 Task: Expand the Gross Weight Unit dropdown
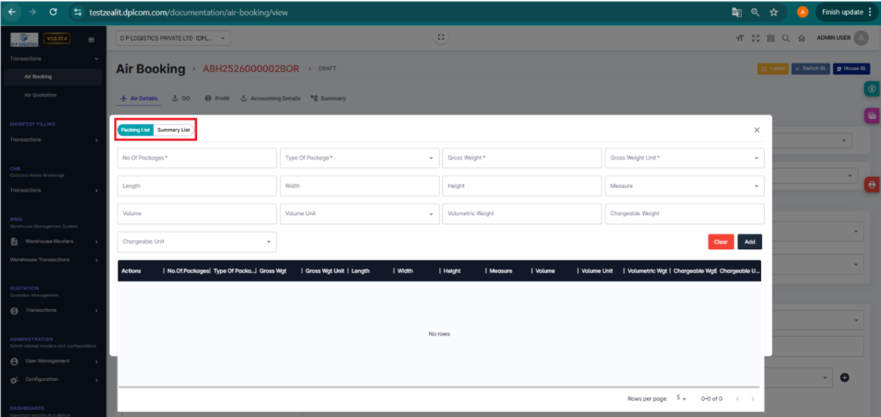684,158
